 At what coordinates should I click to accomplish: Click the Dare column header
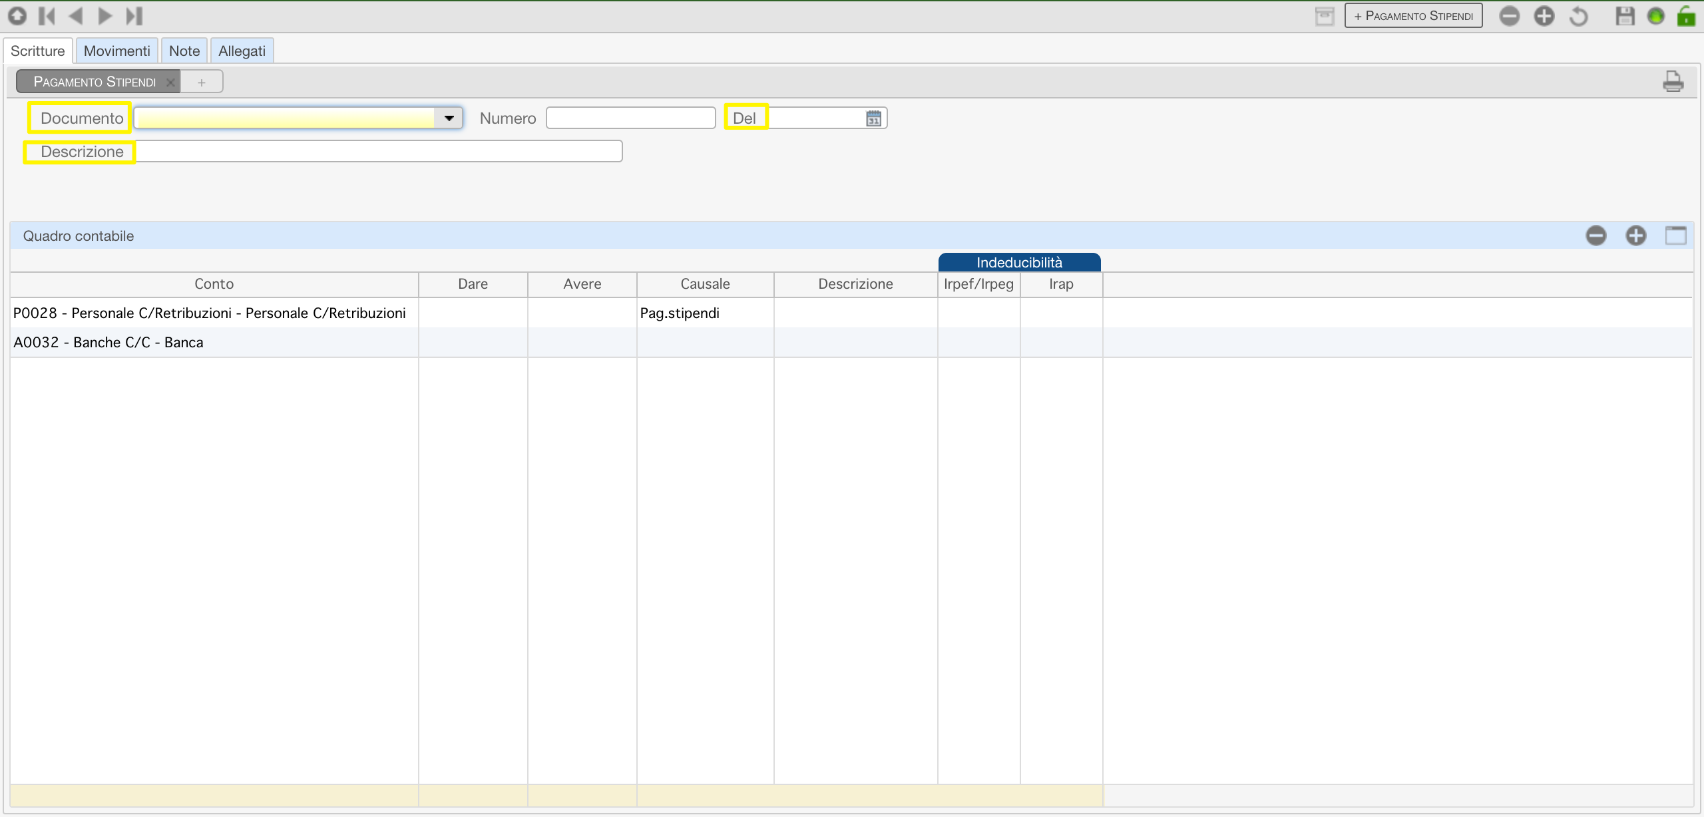pyautogui.click(x=473, y=284)
